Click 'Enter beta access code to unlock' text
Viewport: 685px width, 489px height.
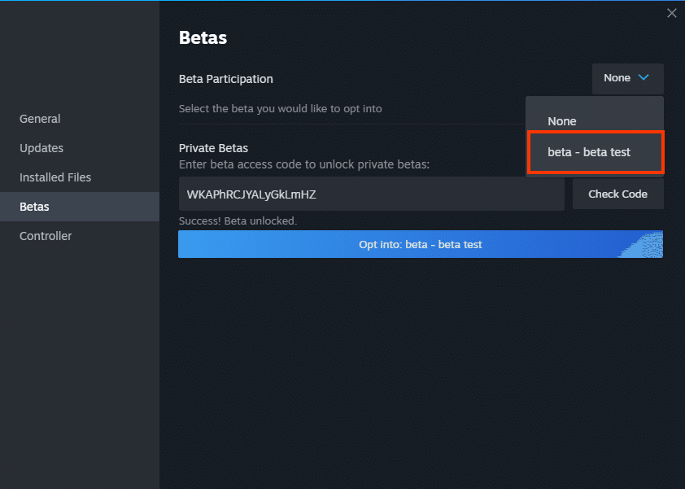pos(304,164)
